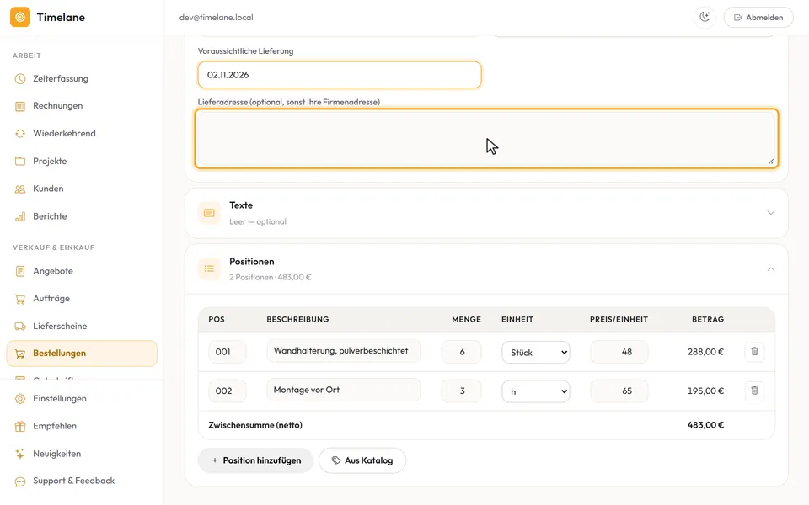Click the Aus Katalog button
This screenshot has height=505, width=809.
click(362, 460)
